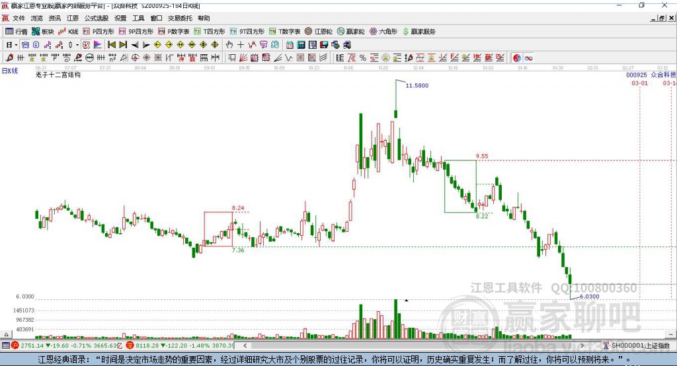Open the 文件 menu
Screen dimensions: 677x366
click(19, 18)
